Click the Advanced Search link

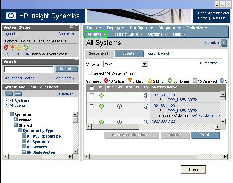21,78
